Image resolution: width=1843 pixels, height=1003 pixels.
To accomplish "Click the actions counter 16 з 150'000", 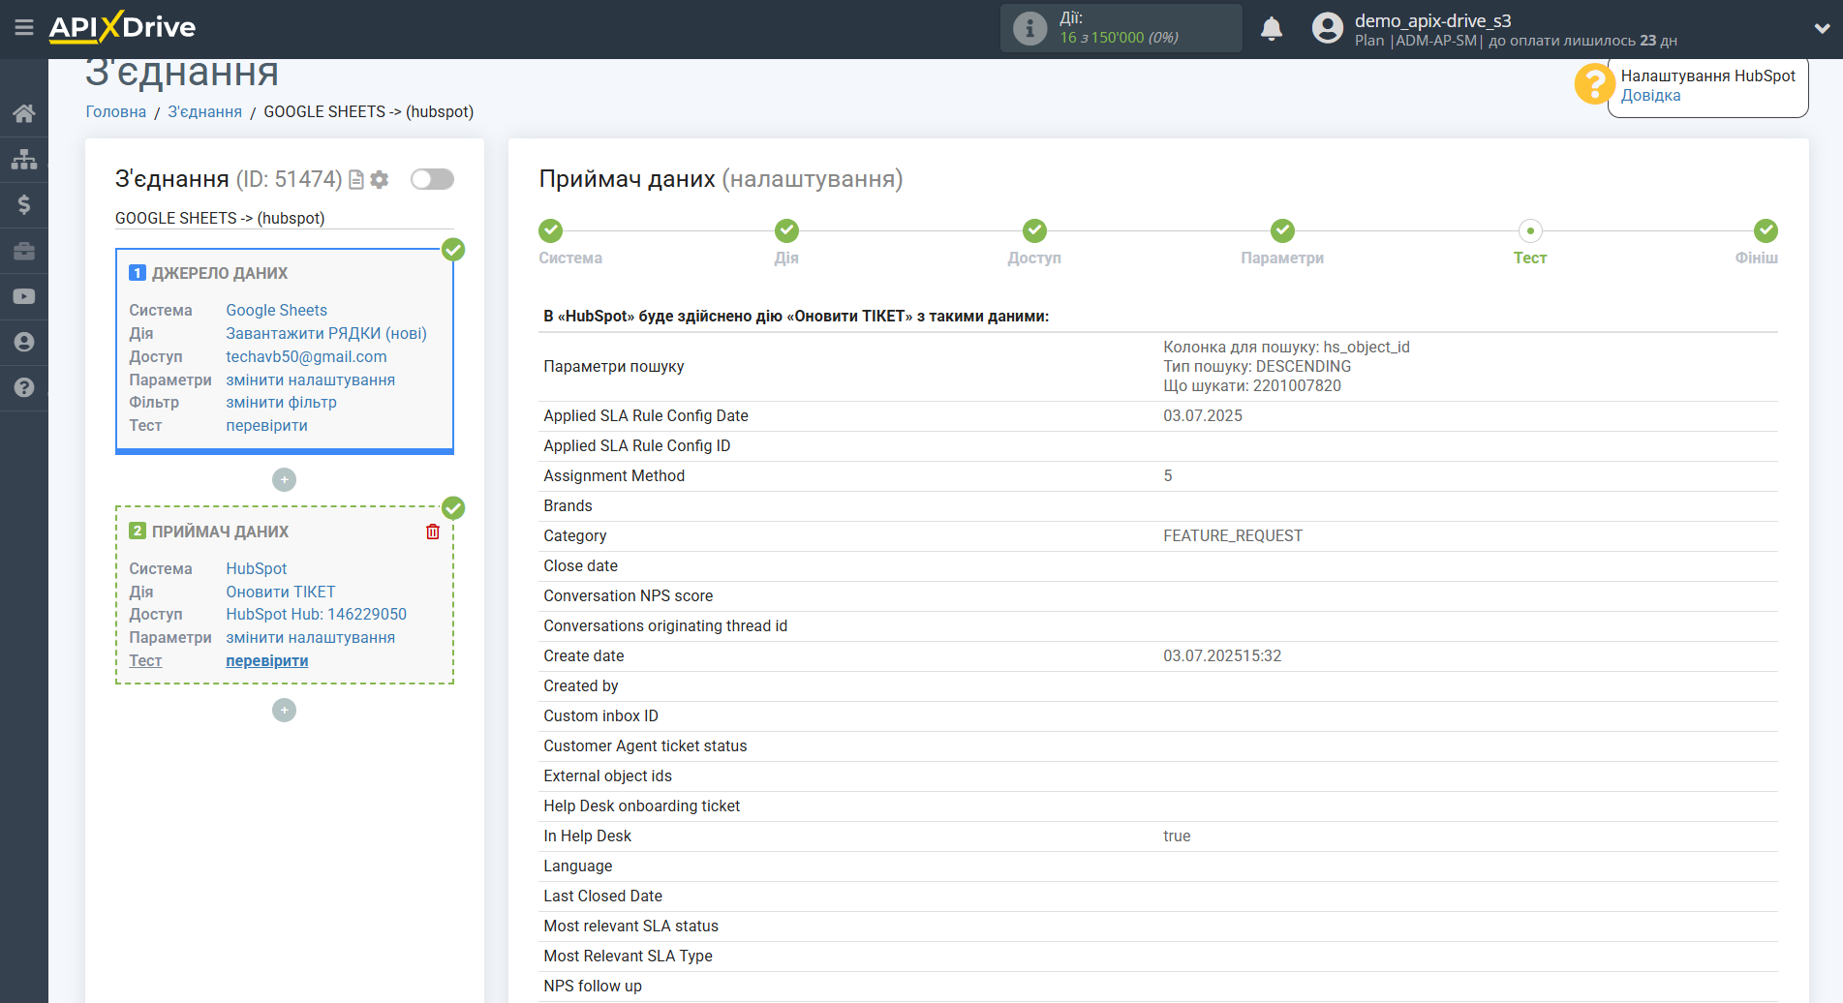I will [x=1119, y=37].
